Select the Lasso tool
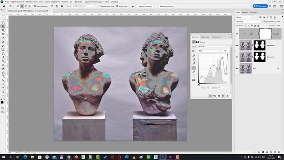284x160 pixels. [x=3, y=23]
